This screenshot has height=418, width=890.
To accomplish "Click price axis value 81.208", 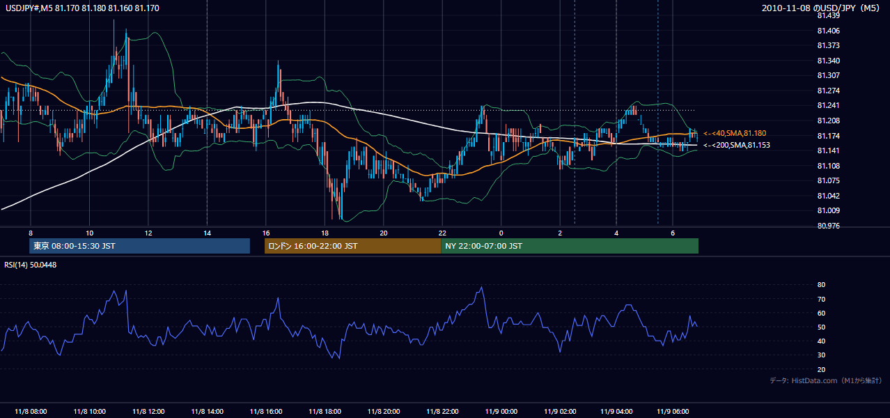I will click(828, 121).
